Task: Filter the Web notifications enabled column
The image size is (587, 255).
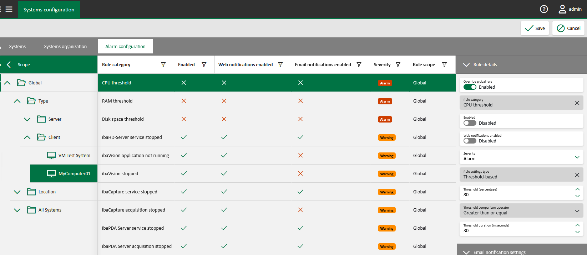Action: (280, 64)
